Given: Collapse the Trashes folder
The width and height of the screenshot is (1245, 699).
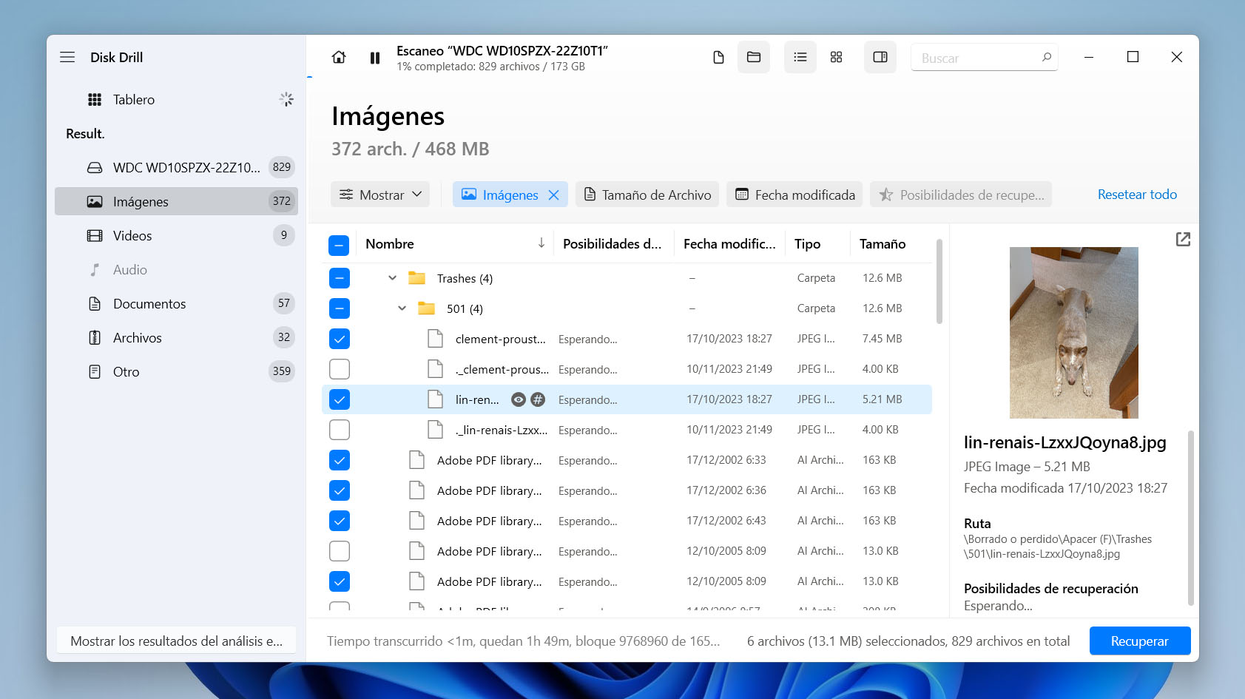Looking at the screenshot, I should point(393,278).
